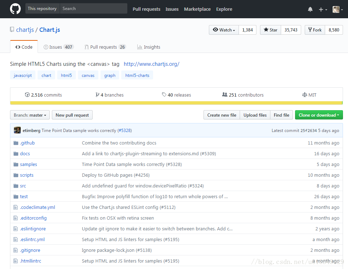348x269 pixels.
Task: Click the scripts folder icon
Action: click(x=16, y=175)
